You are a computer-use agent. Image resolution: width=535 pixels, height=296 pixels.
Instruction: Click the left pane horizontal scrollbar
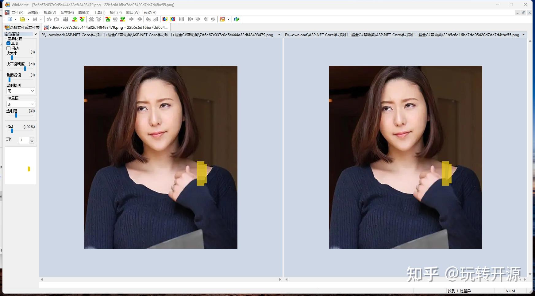(x=161, y=279)
